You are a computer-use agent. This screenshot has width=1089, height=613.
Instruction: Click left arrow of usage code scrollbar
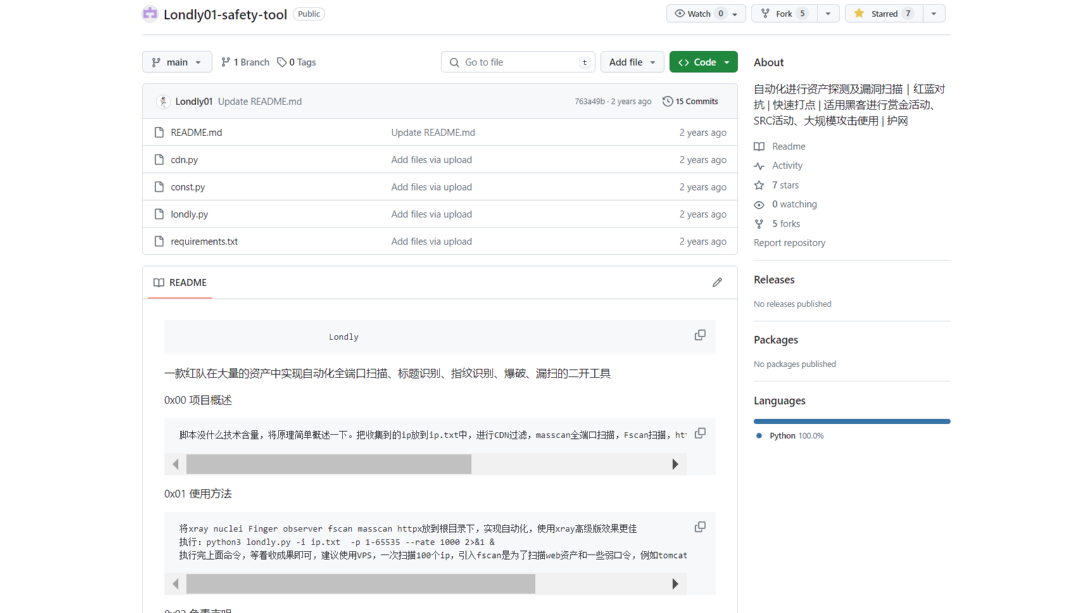[175, 584]
